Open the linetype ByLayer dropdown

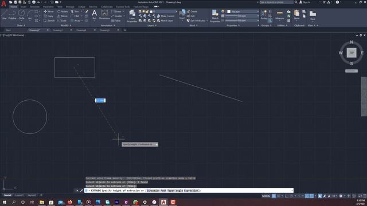coord(242,21)
